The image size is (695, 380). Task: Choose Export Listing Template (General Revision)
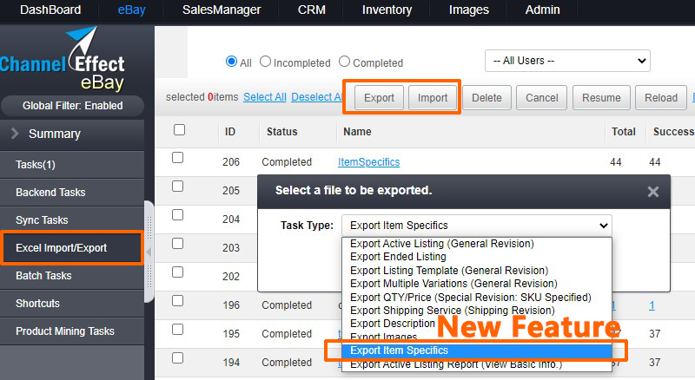[477, 270]
